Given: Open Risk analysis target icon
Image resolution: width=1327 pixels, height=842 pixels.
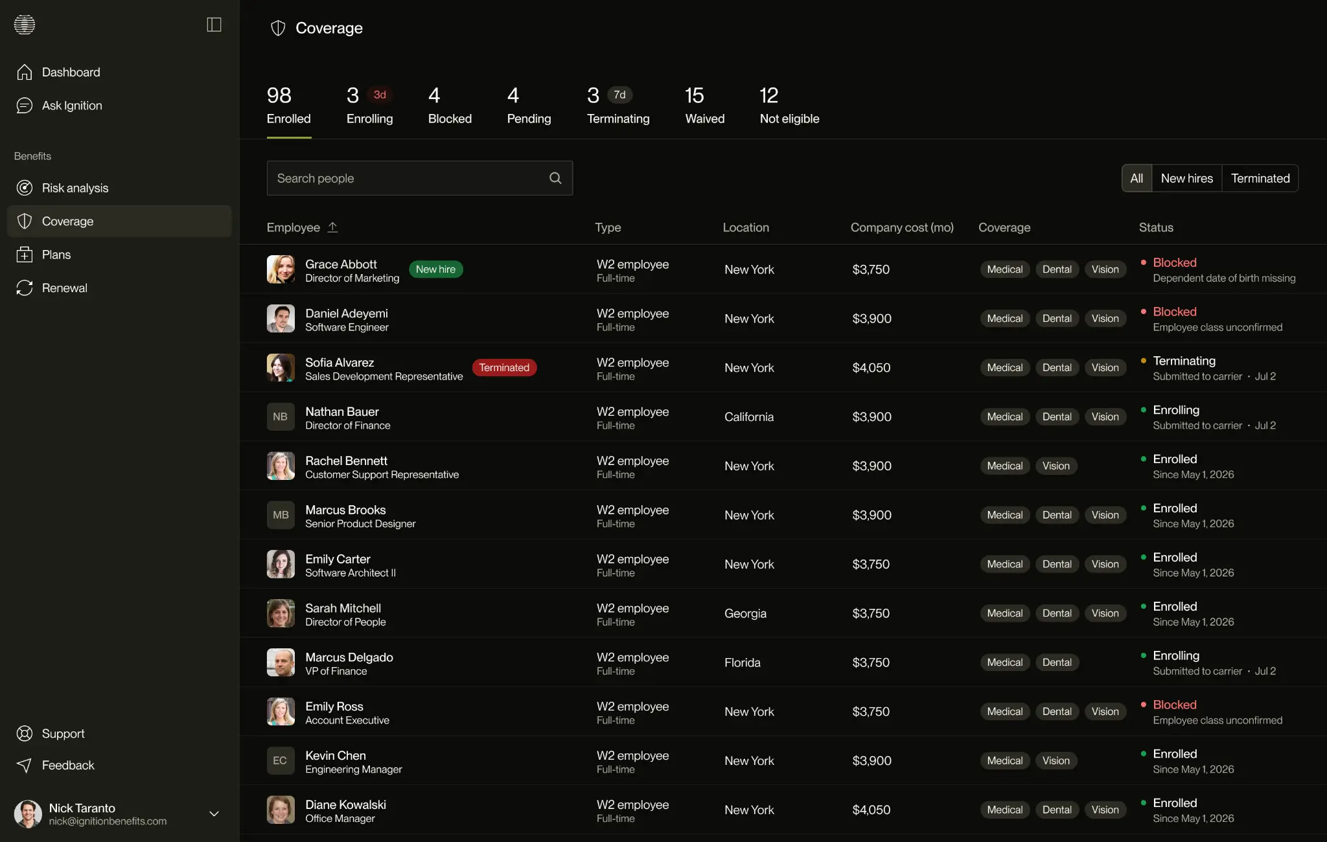Looking at the screenshot, I should coord(25,188).
